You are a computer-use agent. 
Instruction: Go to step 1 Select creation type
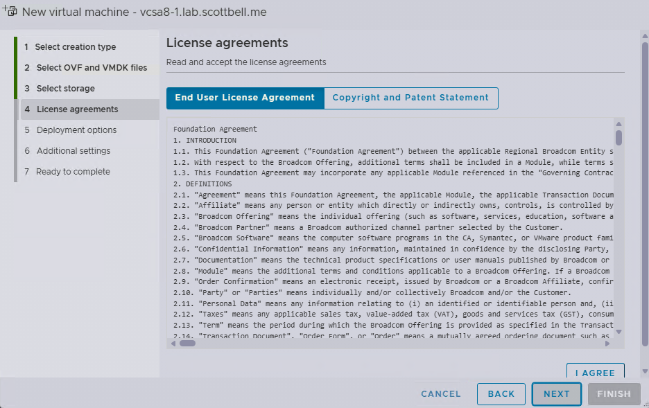[x=76, y=47]
